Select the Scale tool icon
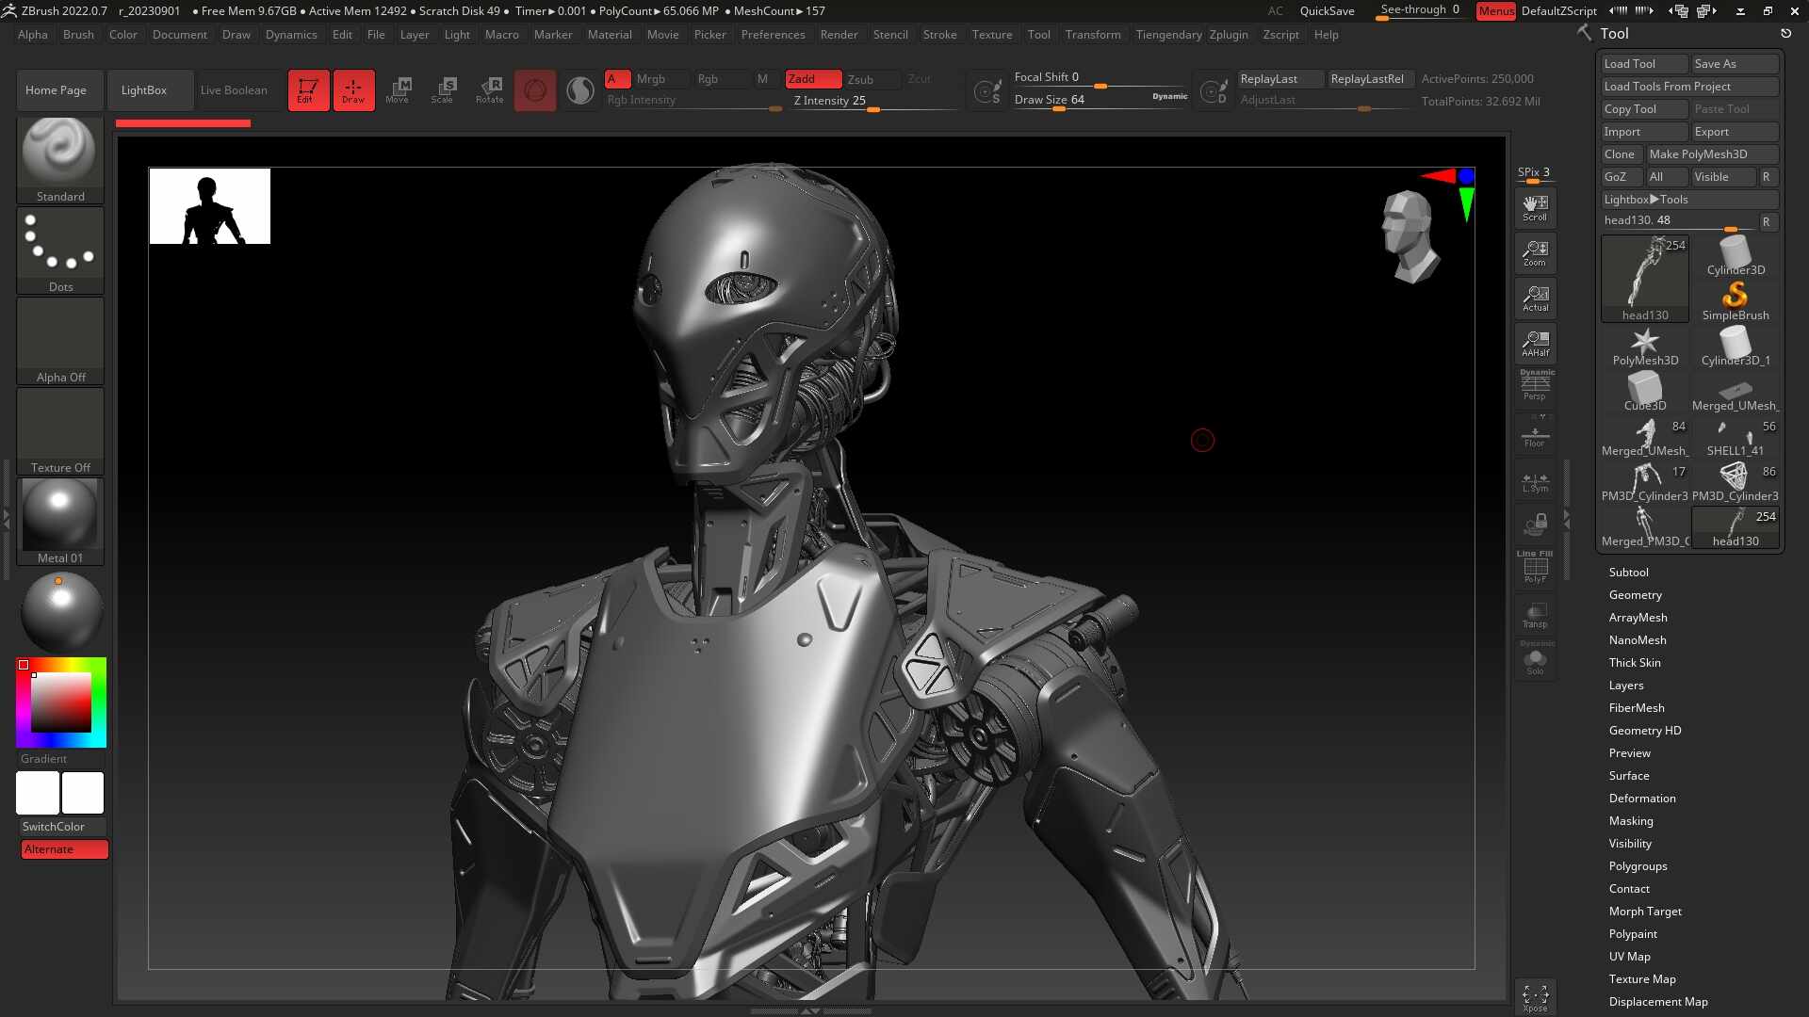The height and width of the screenshot is (1017, 1809). [443, 90]
